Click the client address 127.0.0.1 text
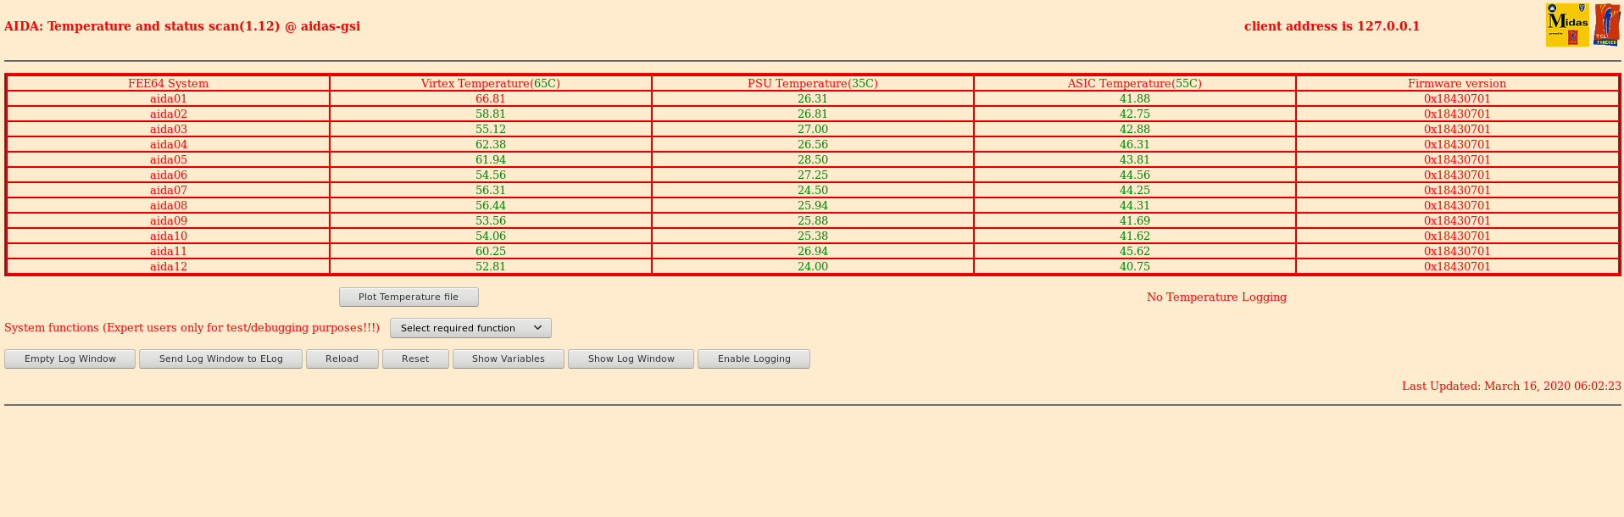The width and height of the screenshot is (1624, 517). [1332, 26]
